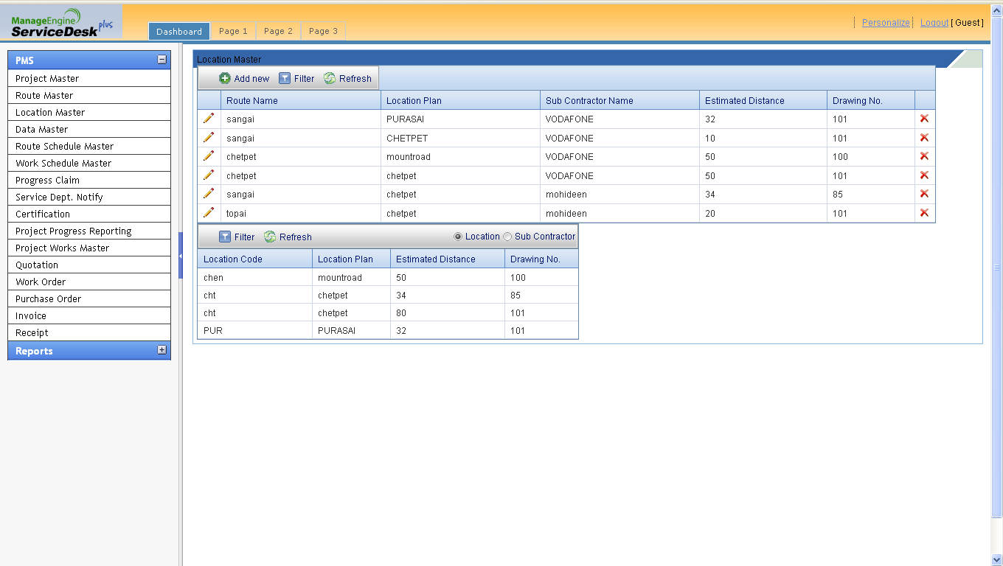The width and height of the screenshot is (1003, 566).
Task: Open Work Order menu item
Action: point(89,282)
